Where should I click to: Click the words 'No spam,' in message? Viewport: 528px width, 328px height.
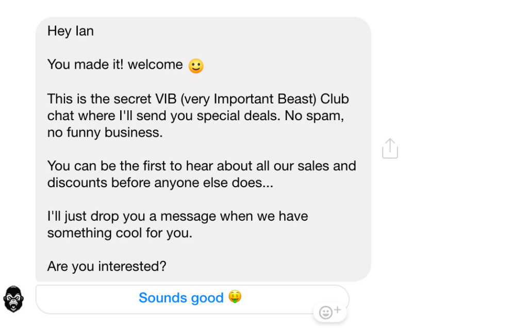point(314,116)
